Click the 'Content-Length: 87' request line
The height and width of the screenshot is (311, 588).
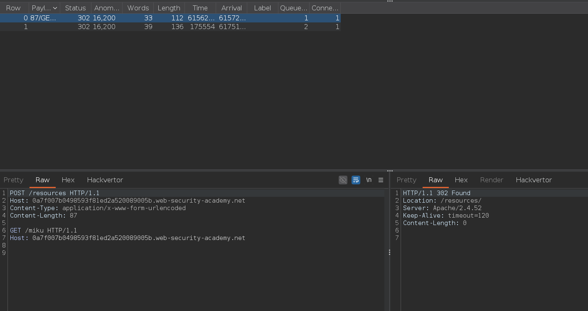[x=43, y=215]
